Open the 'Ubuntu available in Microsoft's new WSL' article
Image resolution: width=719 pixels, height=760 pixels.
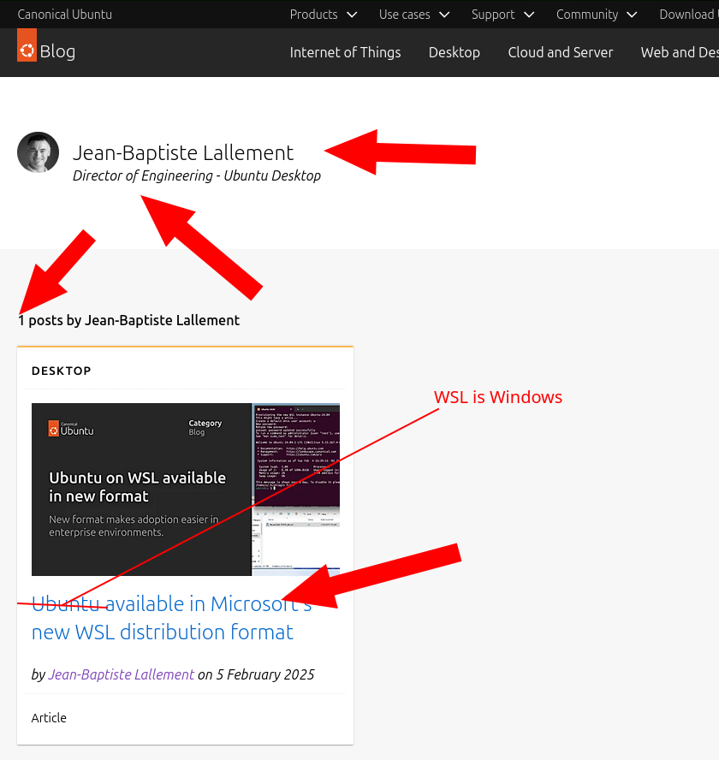[172, 618]
